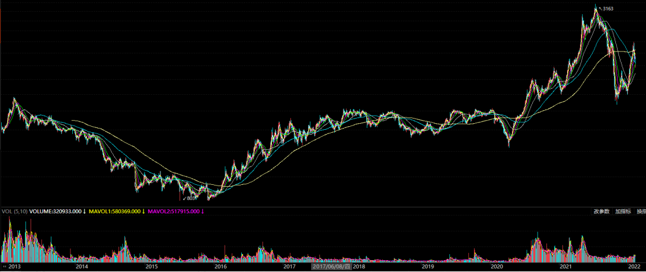Click the 改参数 (modify parameters) button

(x=601, y=212)
